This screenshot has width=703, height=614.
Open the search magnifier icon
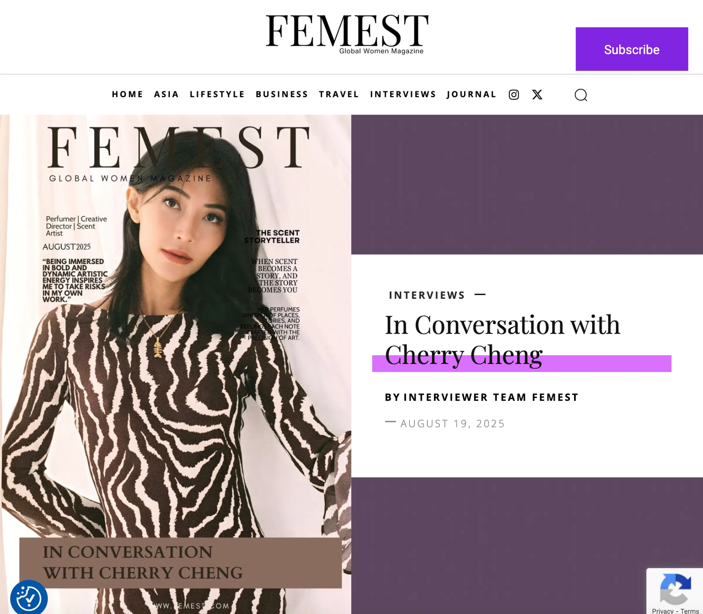point(581,95)
